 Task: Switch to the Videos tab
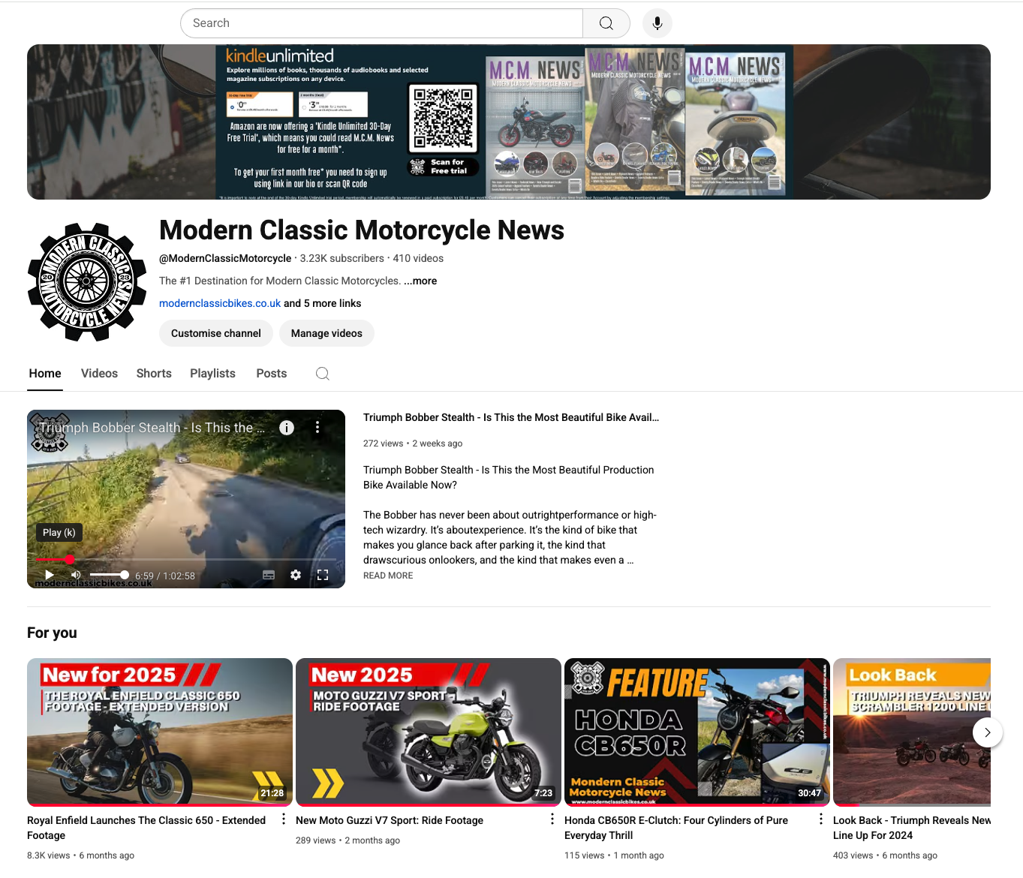point(99,374)
